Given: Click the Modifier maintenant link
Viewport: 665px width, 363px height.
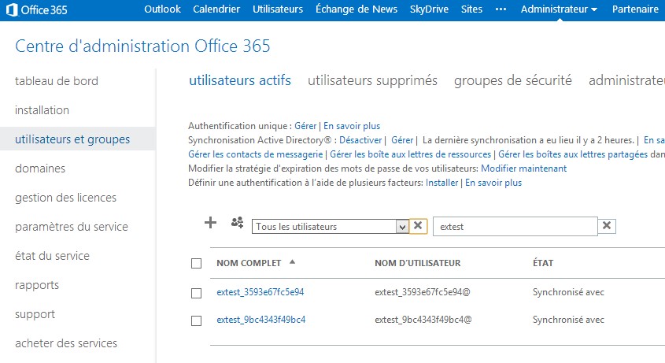Looking at the screenshot, I should [x=524, y=169].
